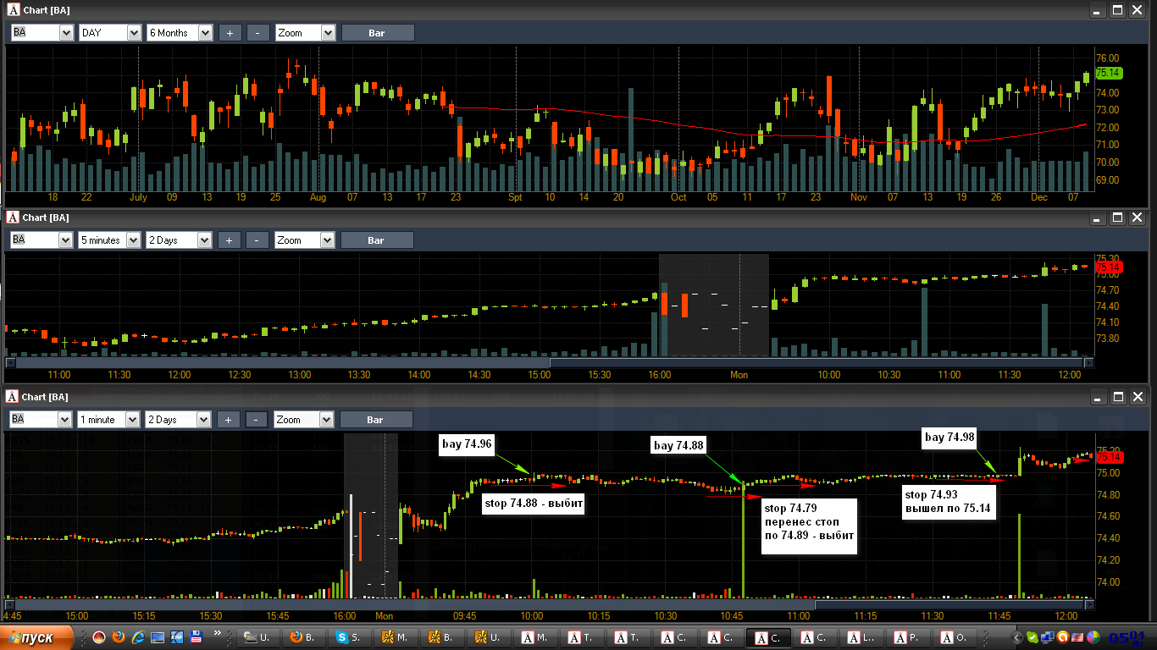Screen dimensions: 1157x650
Task: Click the BA symbol field on the 1 minute chart
Action: (x=42, y=420)
